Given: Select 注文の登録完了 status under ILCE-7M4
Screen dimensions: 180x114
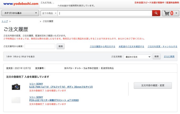Looking at the screenshot, I should coord(48,91).
